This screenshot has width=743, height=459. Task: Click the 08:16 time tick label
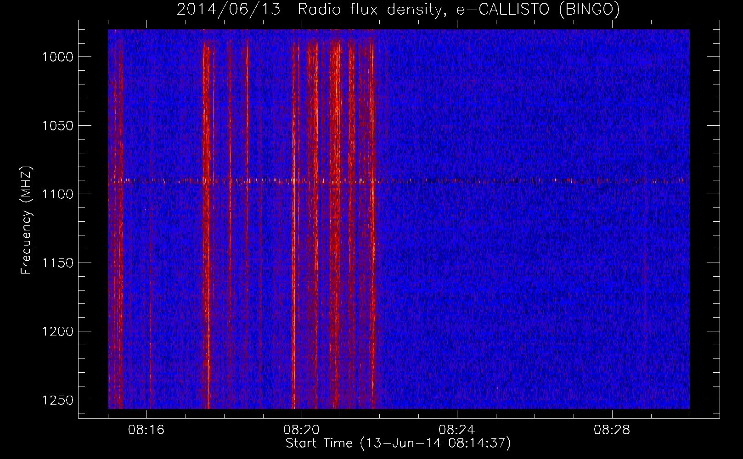(146, 430)
